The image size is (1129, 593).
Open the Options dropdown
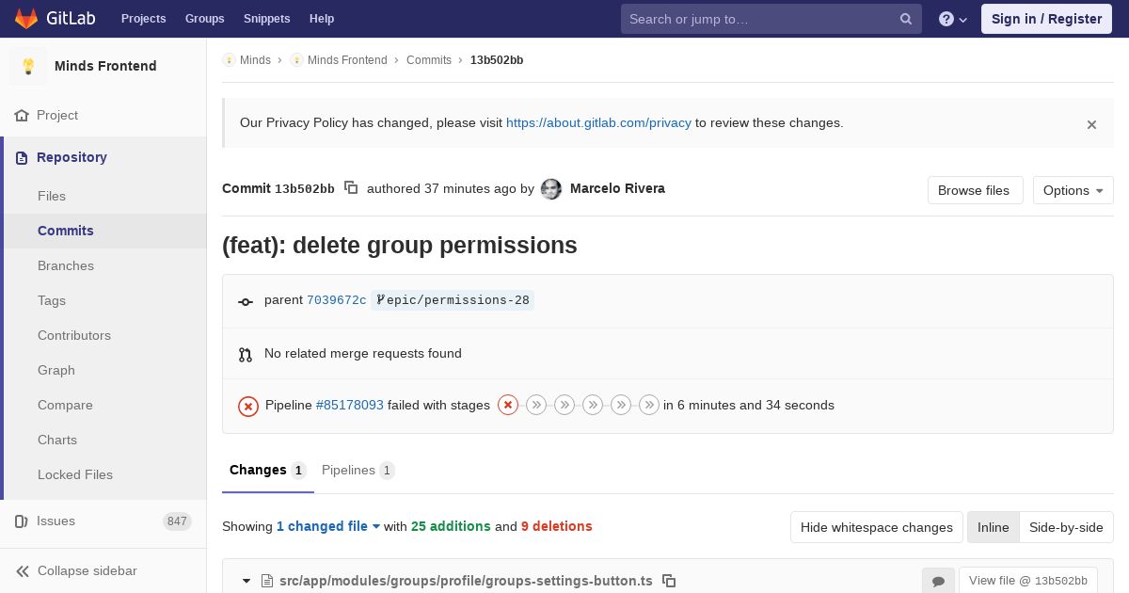click(1073, 190)
